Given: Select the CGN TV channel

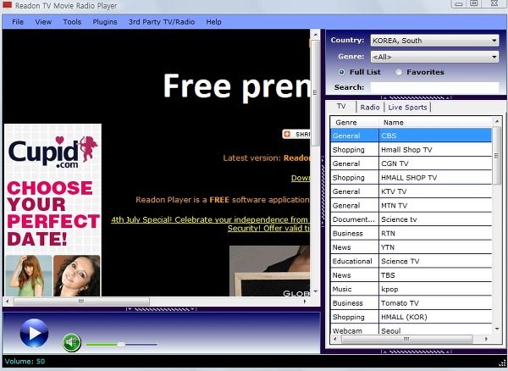Looking at the screenshot, I should point(411,163).
